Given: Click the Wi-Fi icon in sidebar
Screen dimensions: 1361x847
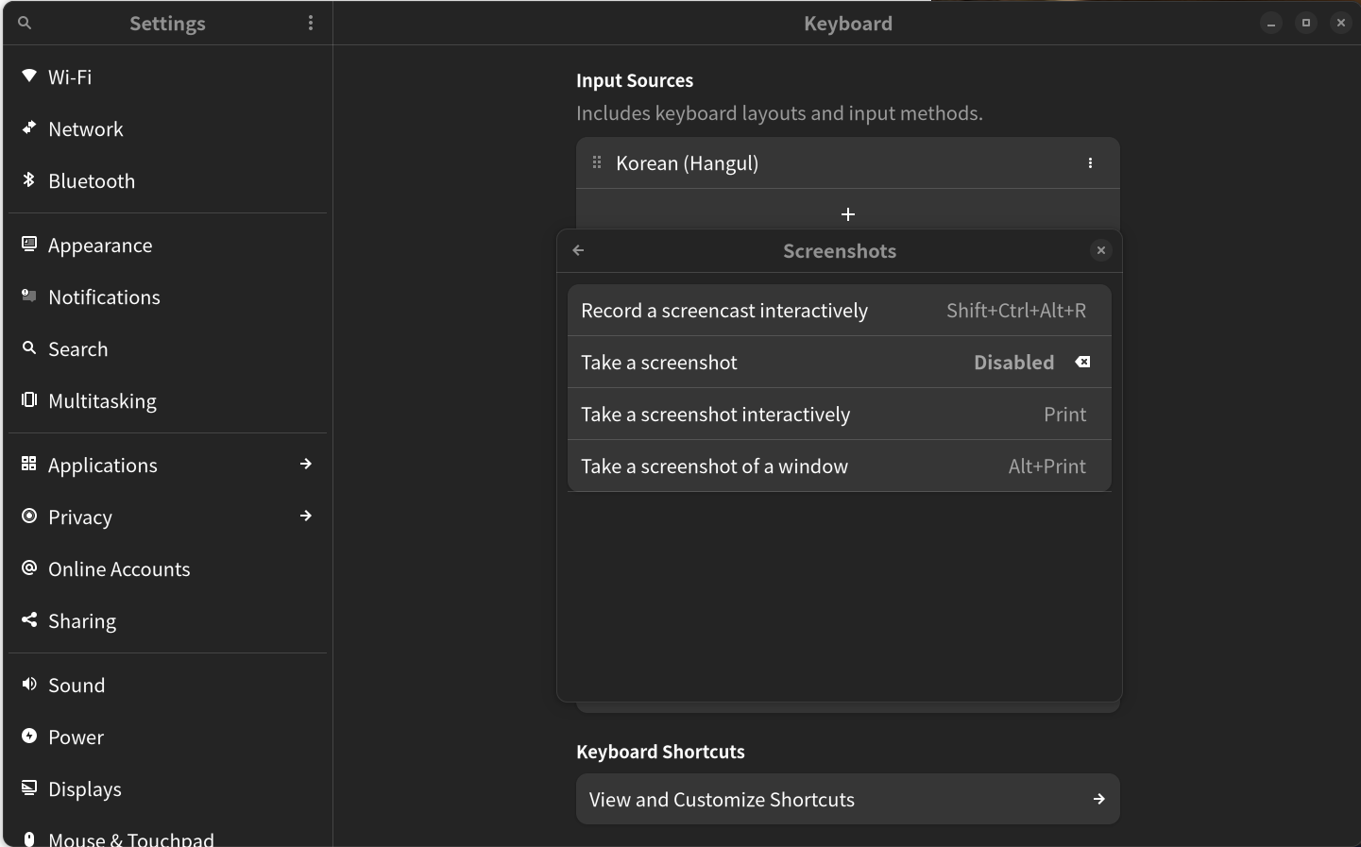Looking at the screenshot, I should coord(29,76).
